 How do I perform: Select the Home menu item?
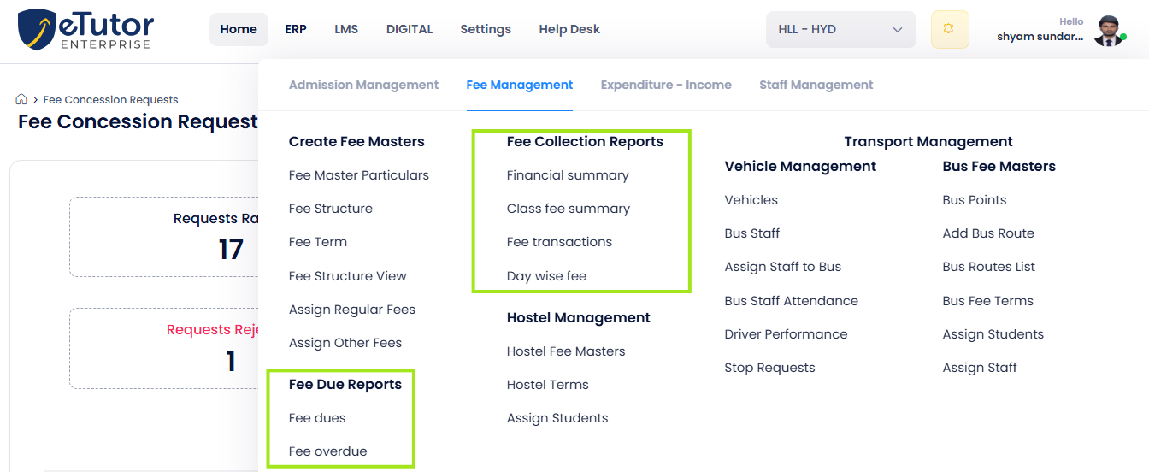pos(239,29)
